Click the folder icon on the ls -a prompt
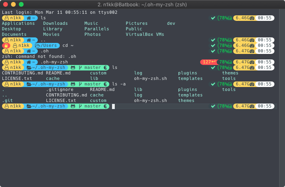Viewport: 285px width, 187px height. (x=29, y=84)
